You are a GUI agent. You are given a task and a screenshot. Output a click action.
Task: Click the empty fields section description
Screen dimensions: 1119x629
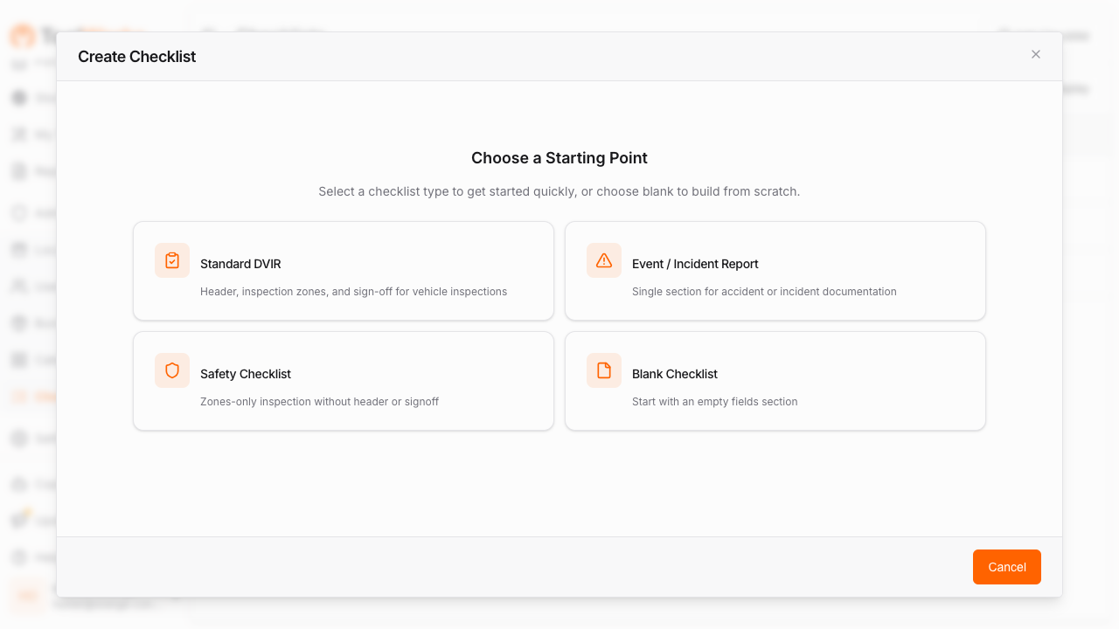click(715, 401)
